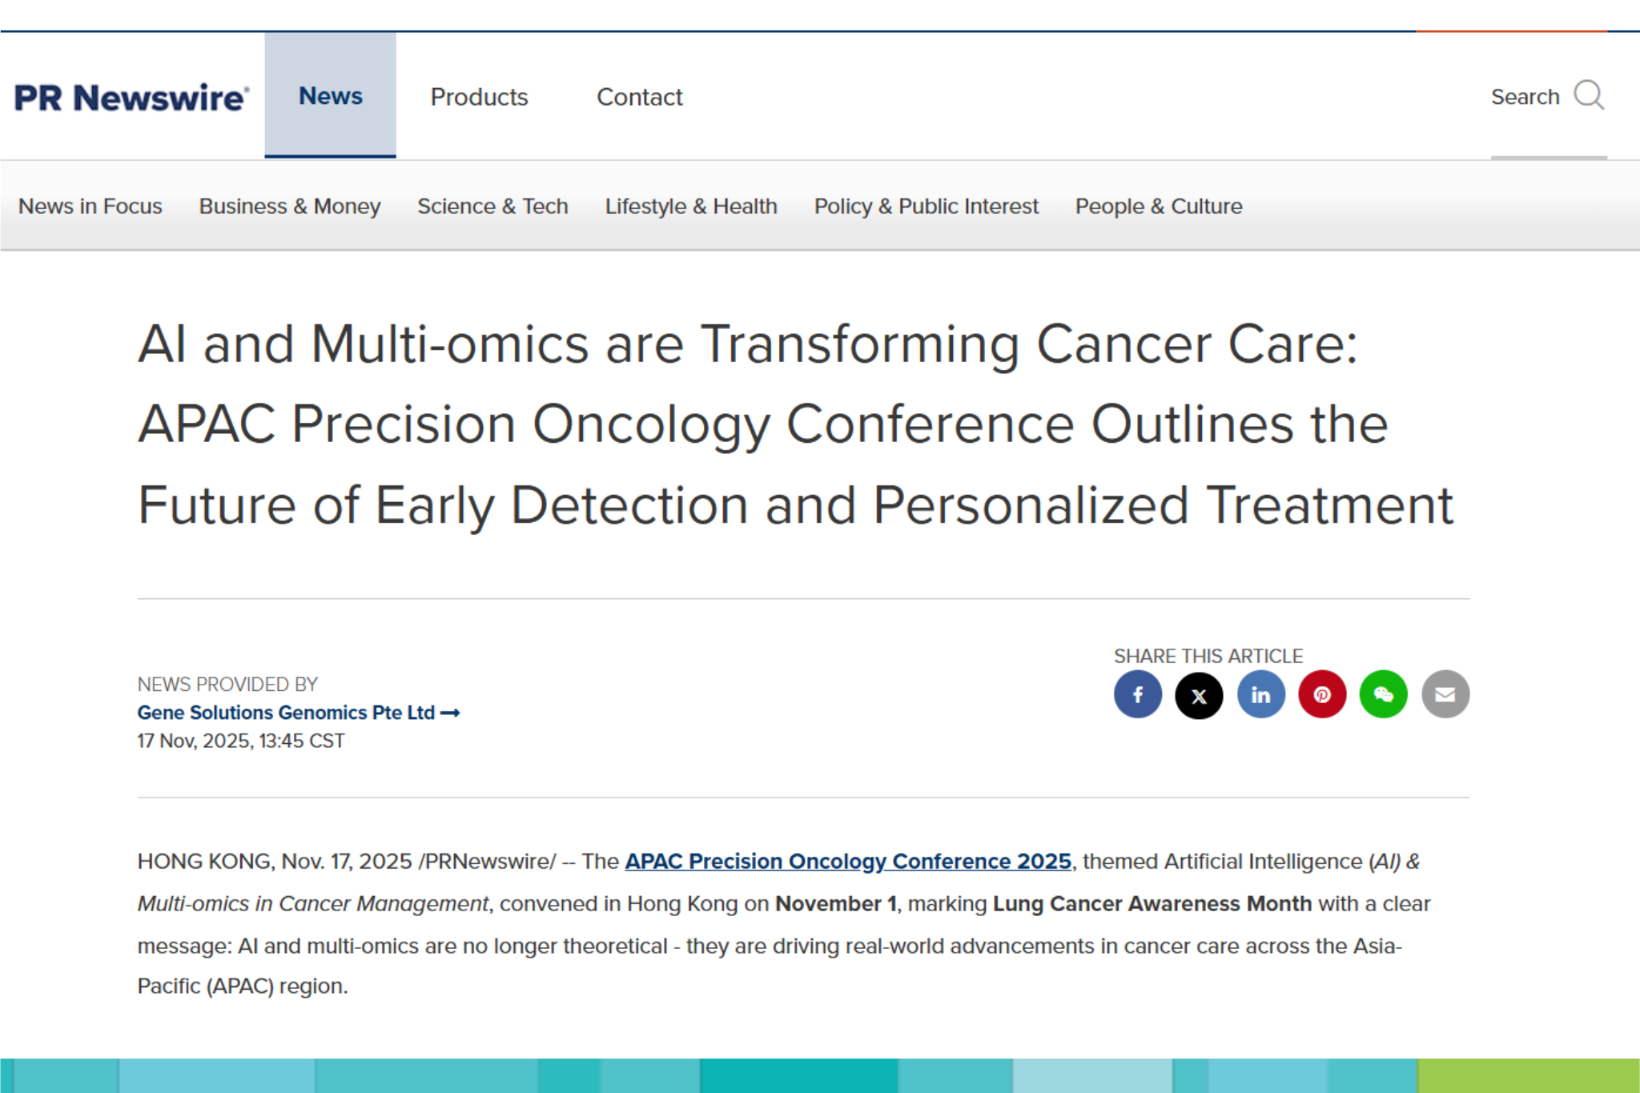
Task: Email this article using the envelope icon
Action: coord(1445,694)
